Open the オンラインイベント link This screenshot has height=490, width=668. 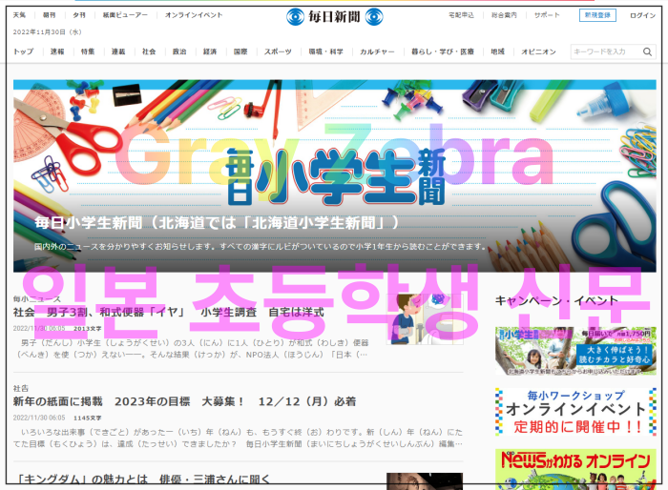tap(194, 15)
